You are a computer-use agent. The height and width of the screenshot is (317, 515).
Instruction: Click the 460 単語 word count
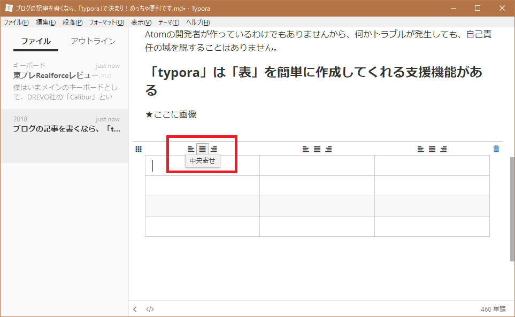point(493,309)
